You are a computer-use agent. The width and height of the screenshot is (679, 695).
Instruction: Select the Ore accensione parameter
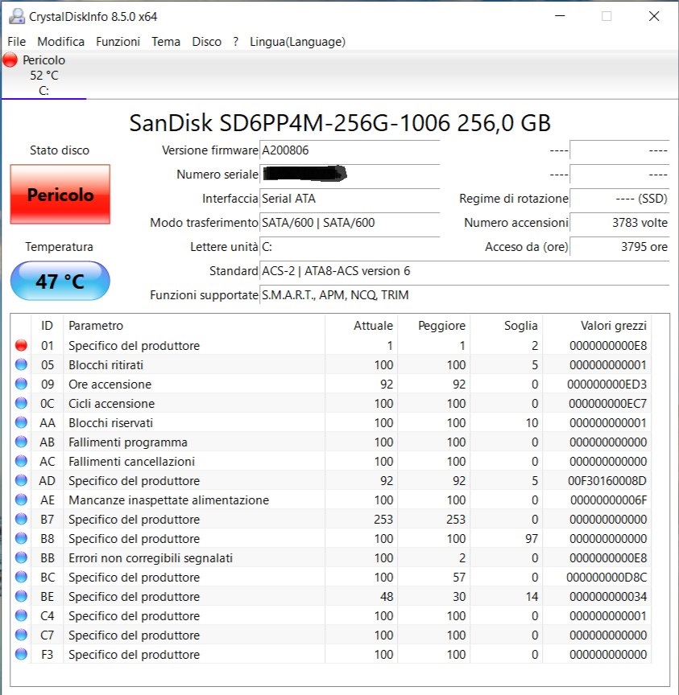(x=110, y=385)
